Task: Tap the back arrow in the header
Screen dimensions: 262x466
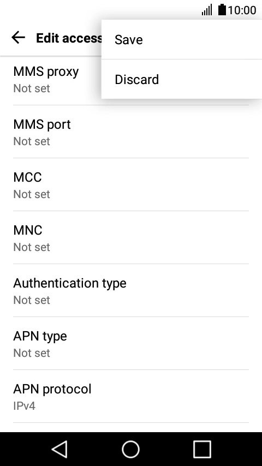Action: click(18, 38)
